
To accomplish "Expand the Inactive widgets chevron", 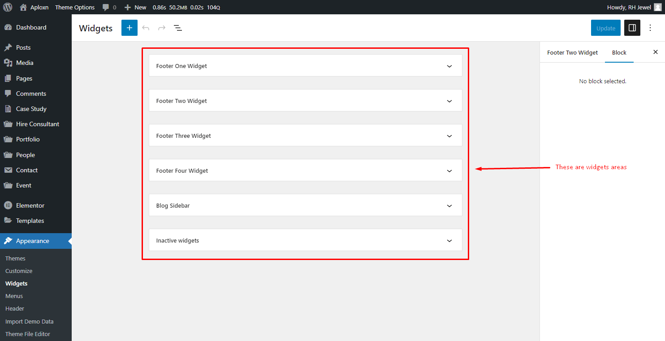I will point(449,240).
